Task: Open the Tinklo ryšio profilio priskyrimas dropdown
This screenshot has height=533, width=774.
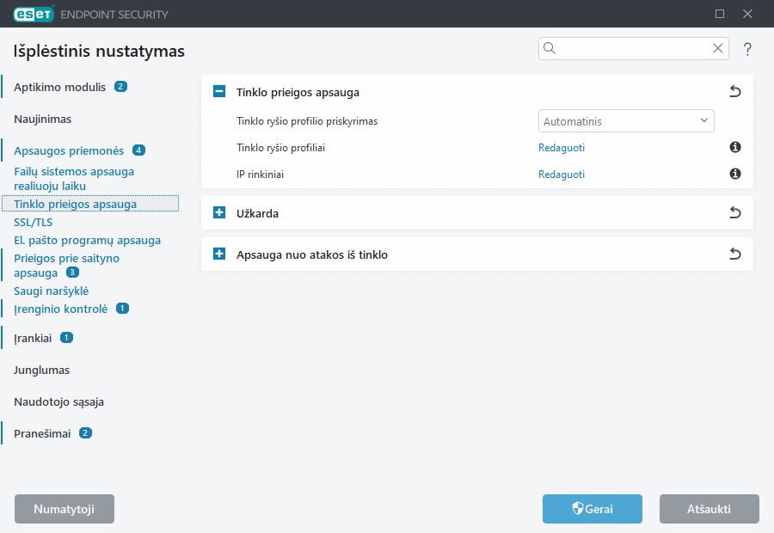Action: [626, 121]
